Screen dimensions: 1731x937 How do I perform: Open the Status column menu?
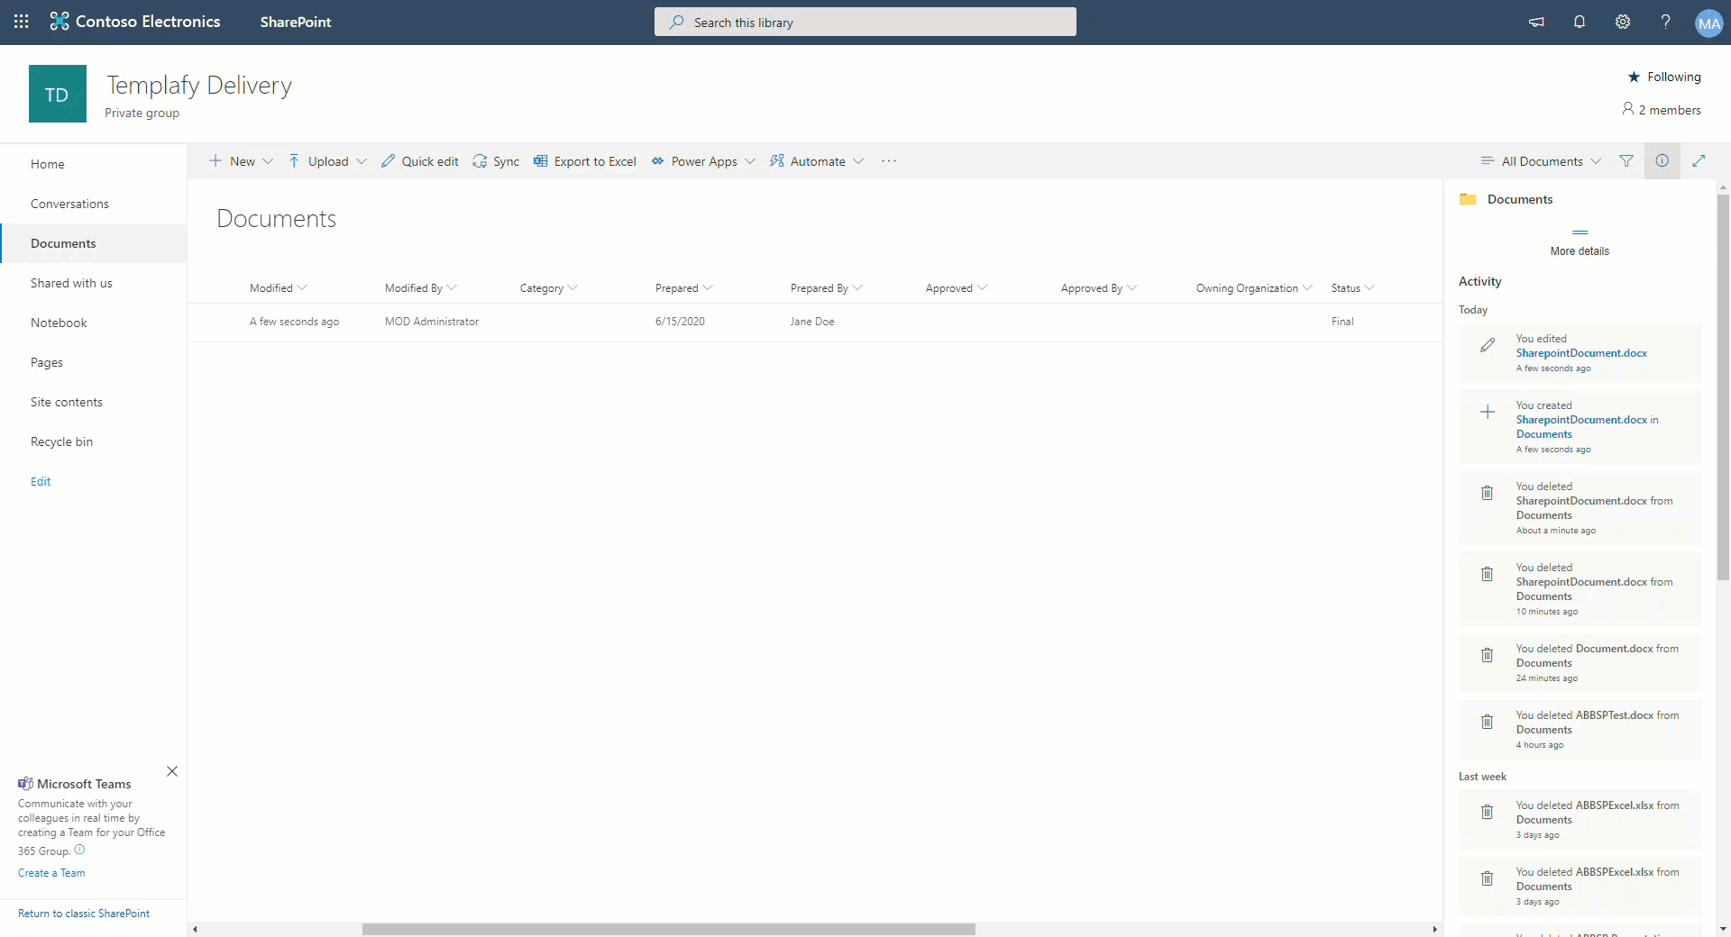pyautogui.click(x=1352, y=288)
